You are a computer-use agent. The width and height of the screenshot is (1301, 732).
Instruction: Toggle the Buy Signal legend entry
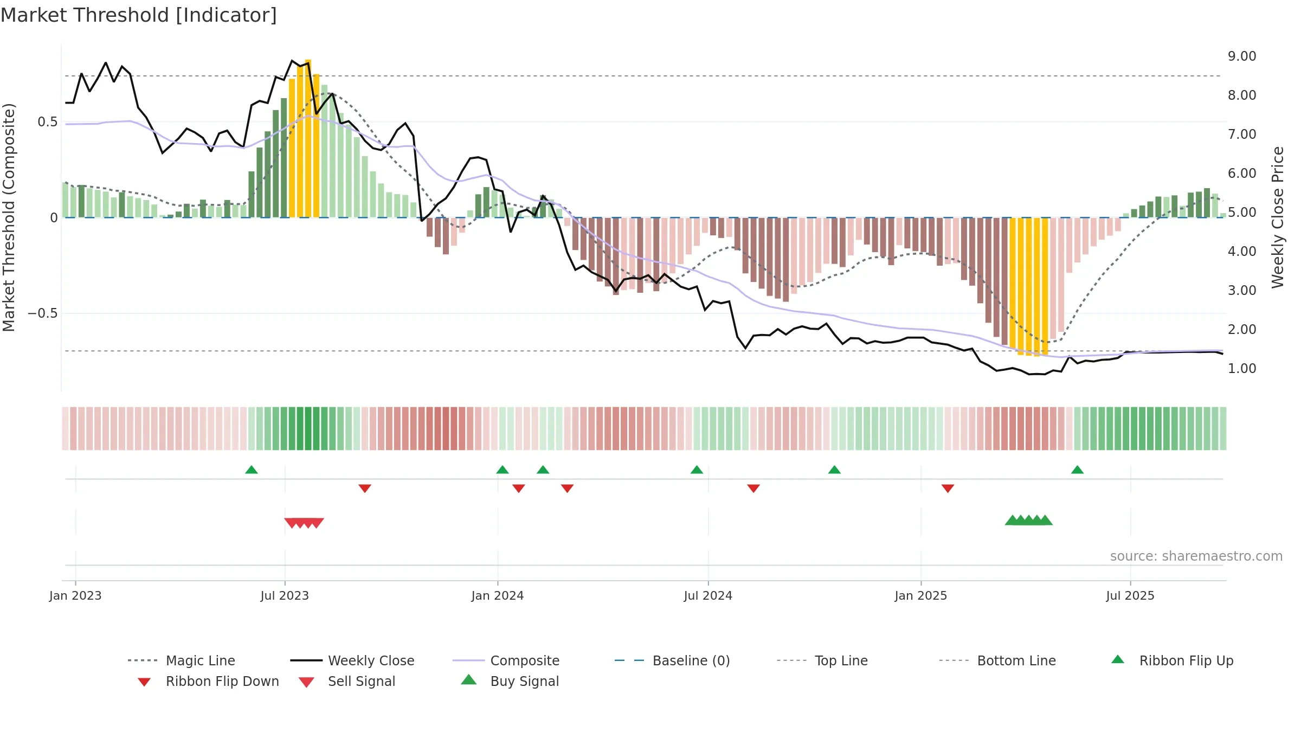click(x=510, y=681)
